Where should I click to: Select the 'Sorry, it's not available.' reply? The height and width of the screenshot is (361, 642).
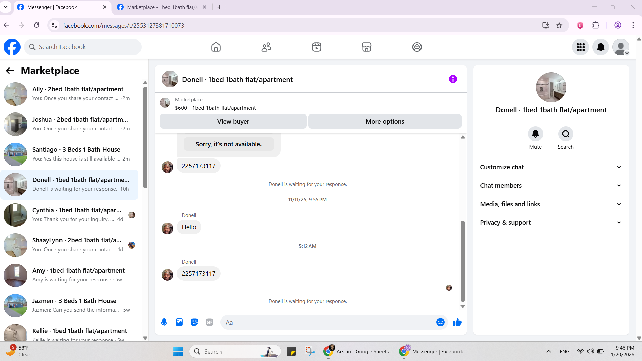point(229,144)
